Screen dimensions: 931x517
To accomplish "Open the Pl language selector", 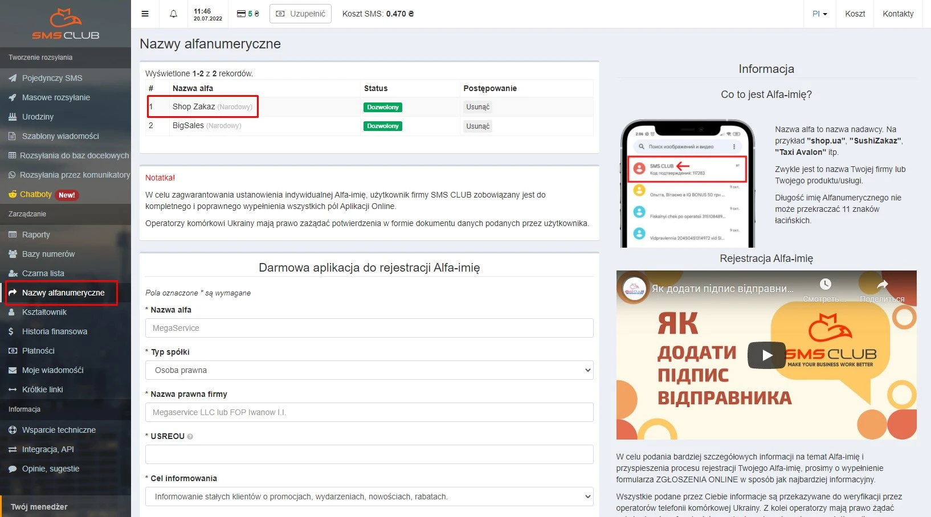I will (x=819, y=14).
